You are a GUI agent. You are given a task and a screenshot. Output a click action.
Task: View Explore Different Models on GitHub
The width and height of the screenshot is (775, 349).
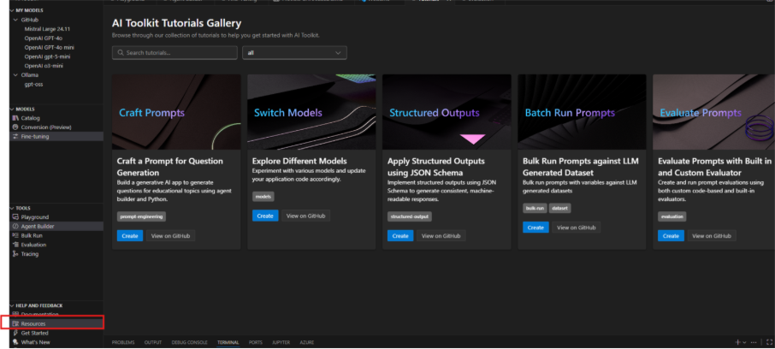click(x=306, y=216)
